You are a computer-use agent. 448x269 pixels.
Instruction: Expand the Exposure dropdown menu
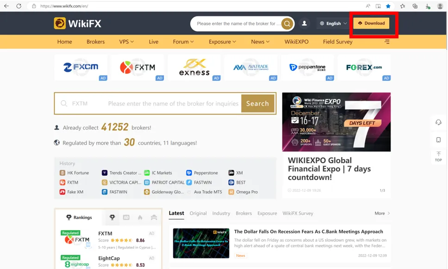222,42
